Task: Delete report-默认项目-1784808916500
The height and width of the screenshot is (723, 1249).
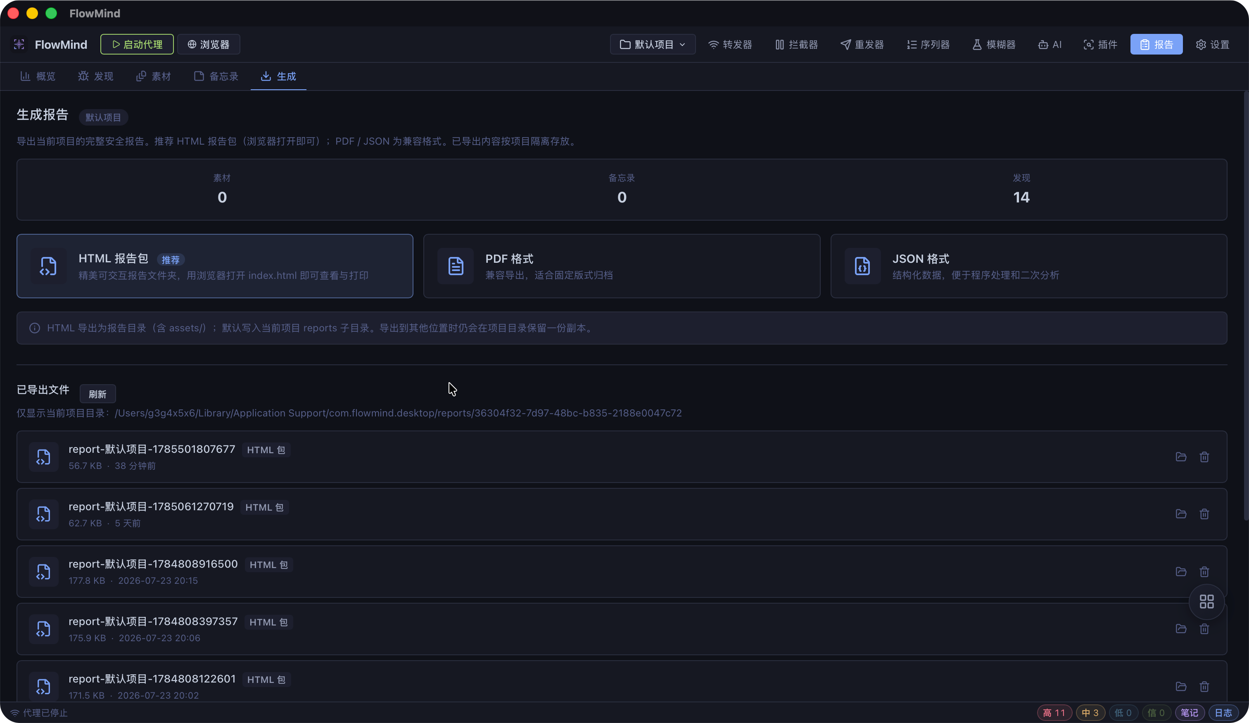Action: tap(1204, 572)
